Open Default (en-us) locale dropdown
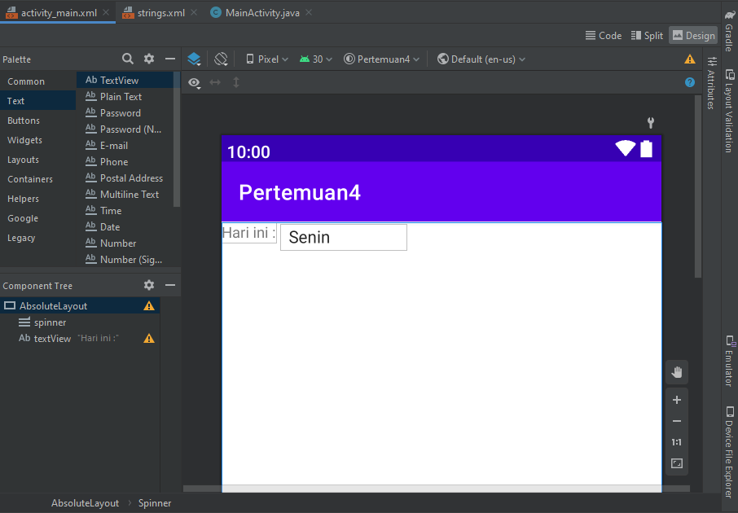 point(481,59)
